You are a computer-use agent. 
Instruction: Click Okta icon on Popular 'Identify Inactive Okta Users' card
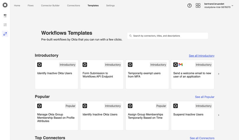tap(85, 106)
